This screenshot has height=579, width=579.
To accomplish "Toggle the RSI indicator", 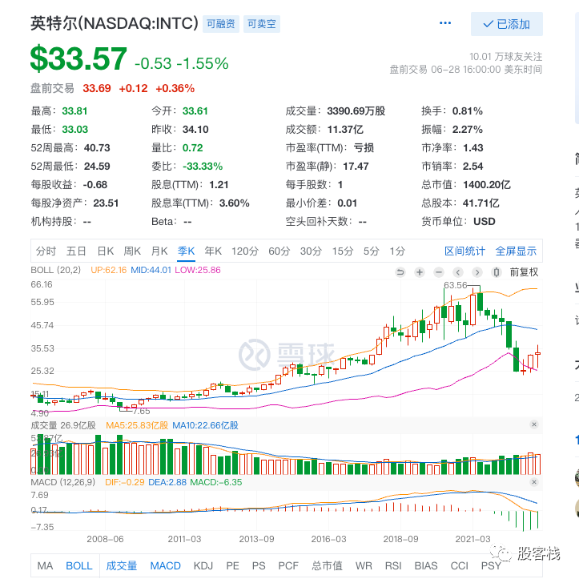I will (x=393, y=565).
